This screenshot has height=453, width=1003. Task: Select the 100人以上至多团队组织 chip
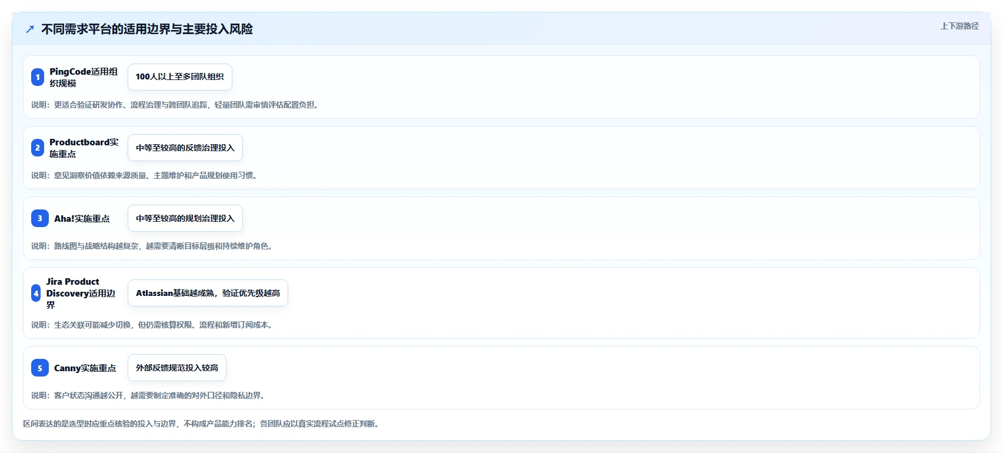pyautogui.click(x=180, y=77)
